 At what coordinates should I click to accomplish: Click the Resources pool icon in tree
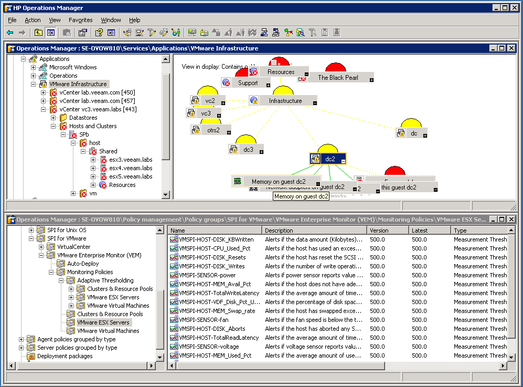coord(103,185)
